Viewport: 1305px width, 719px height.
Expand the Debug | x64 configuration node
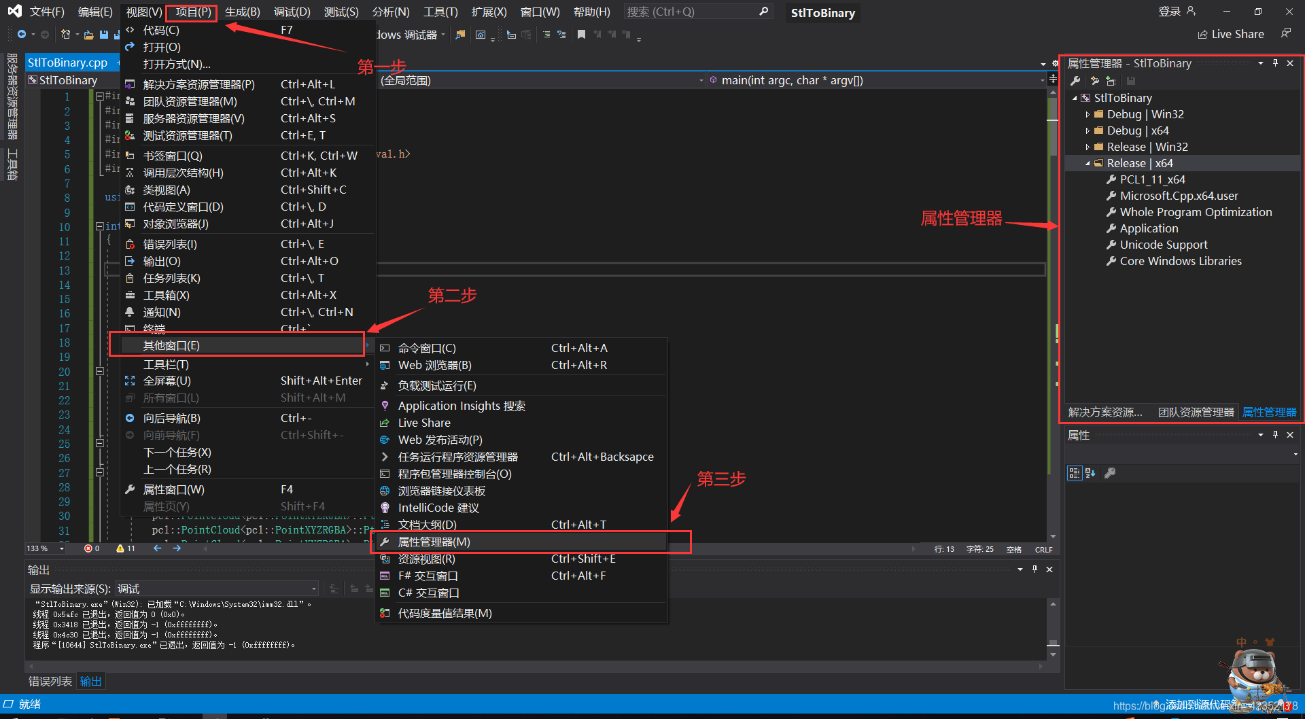click(1087, 130)
